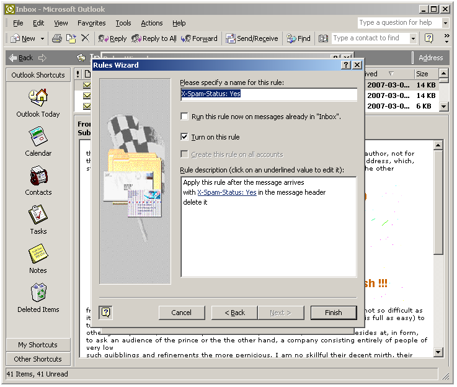This screenshot has width=457, height=387.
Task: Open the Help menu
Action: 179,23
